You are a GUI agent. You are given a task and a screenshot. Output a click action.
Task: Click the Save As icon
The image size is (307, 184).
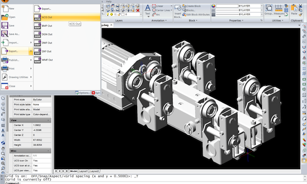[5, 34]
